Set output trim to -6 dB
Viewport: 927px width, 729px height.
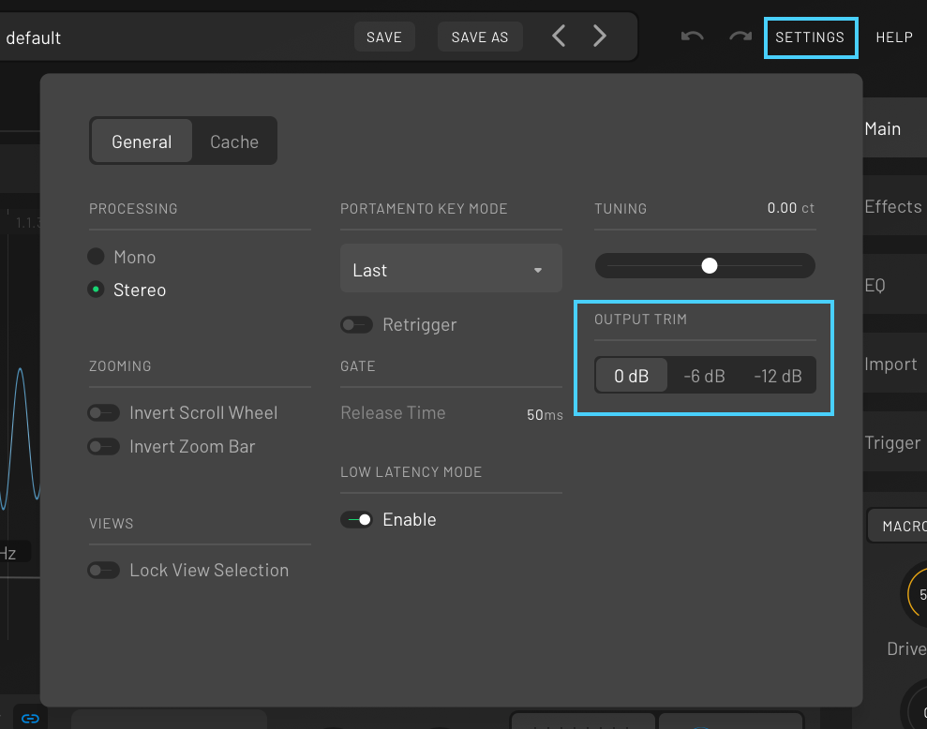[704, 376]
